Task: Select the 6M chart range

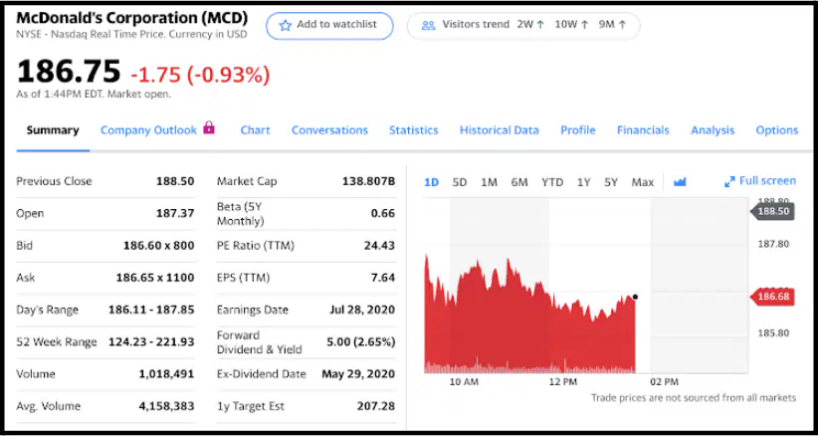Action: pos(519,182)
